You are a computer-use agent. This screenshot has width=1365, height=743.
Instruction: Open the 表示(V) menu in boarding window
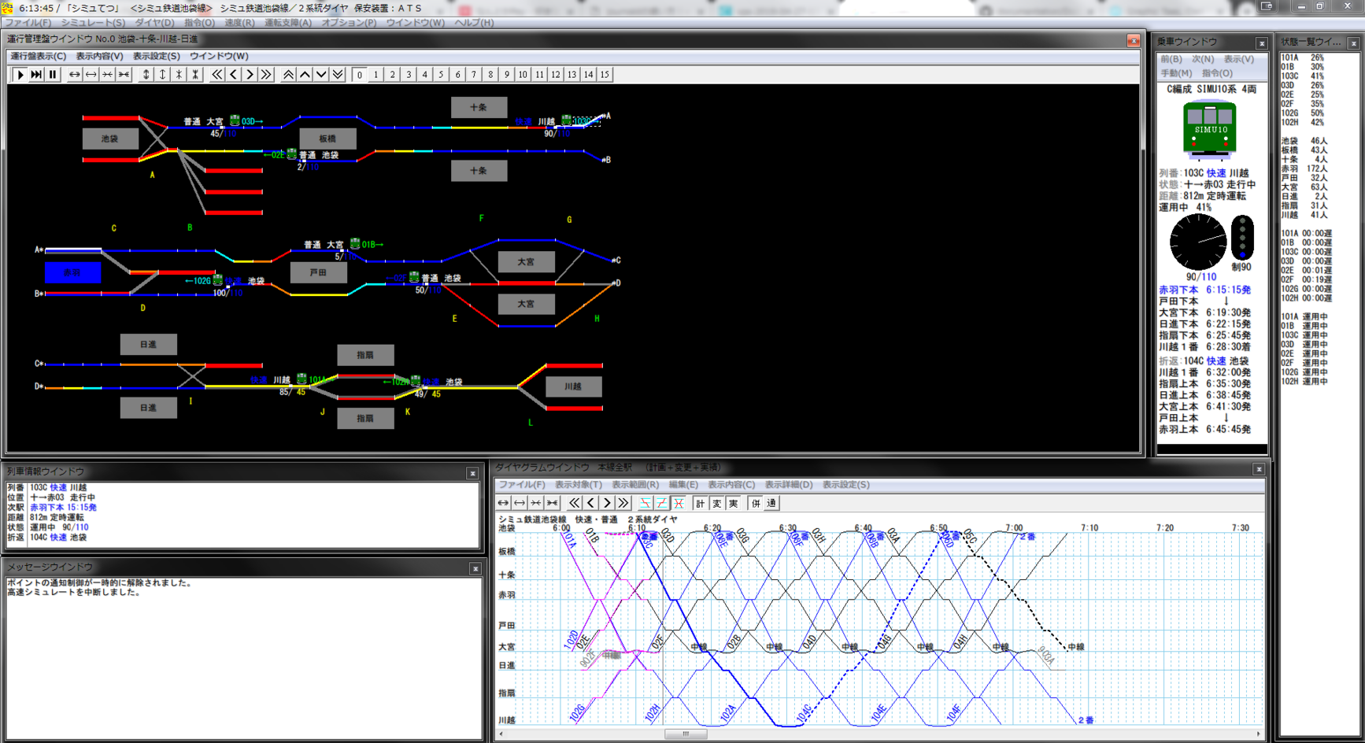click(1238, 59)
